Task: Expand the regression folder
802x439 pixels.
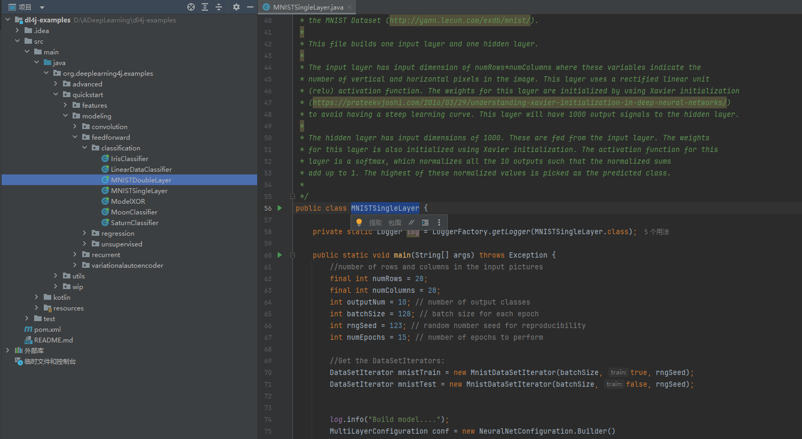Action: pos(84,233)
